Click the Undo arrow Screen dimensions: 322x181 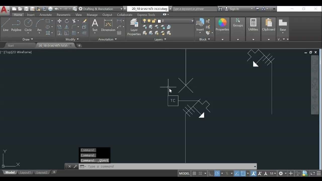pyautogui.click(x=56, y=9)
